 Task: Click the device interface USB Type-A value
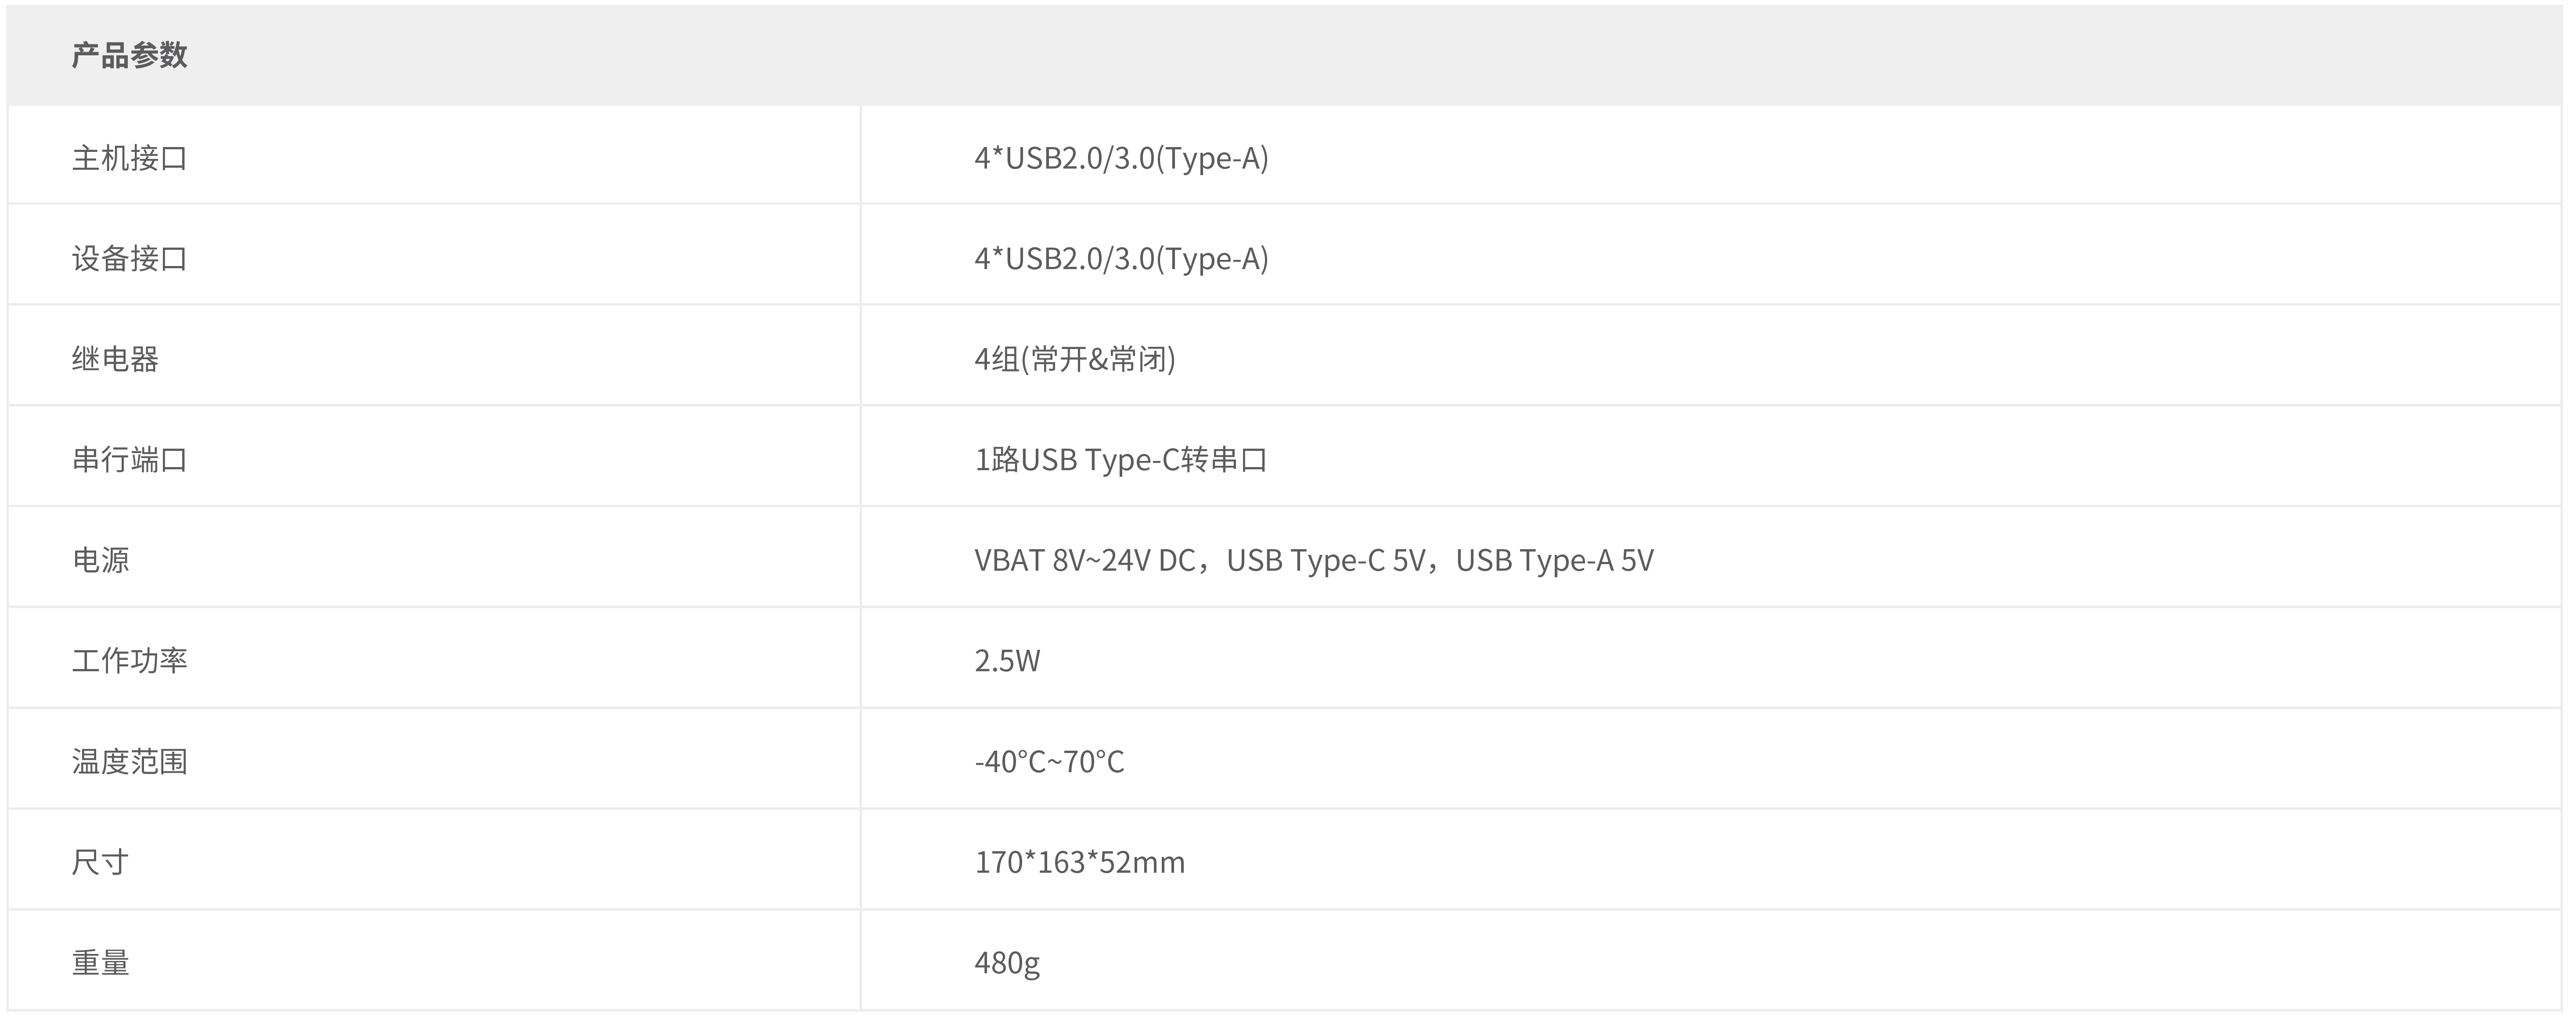click(x=1121, y=259)
